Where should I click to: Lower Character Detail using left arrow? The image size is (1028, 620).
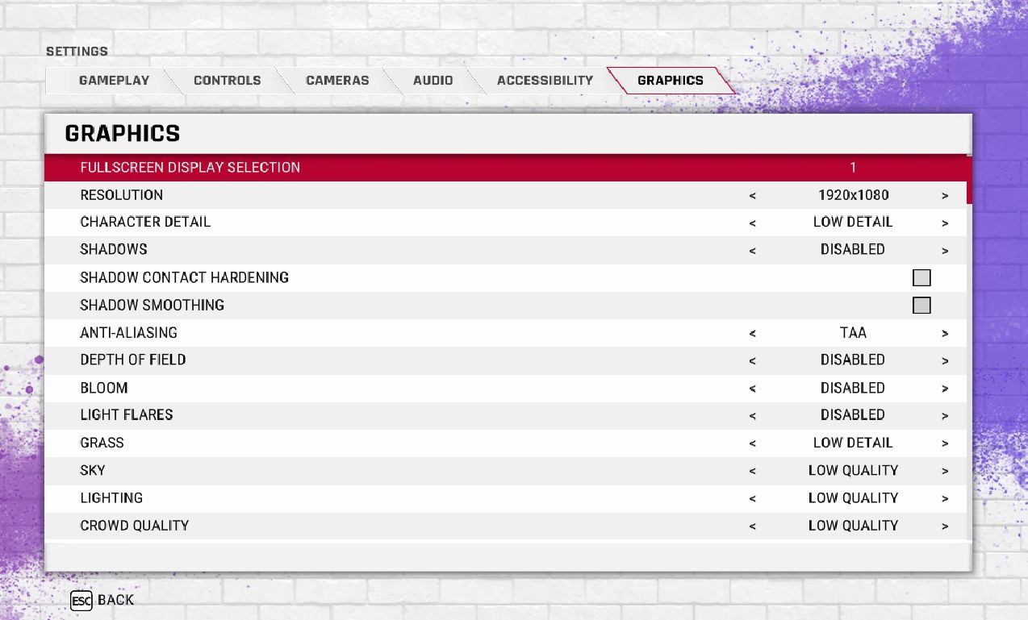[752, 223]
